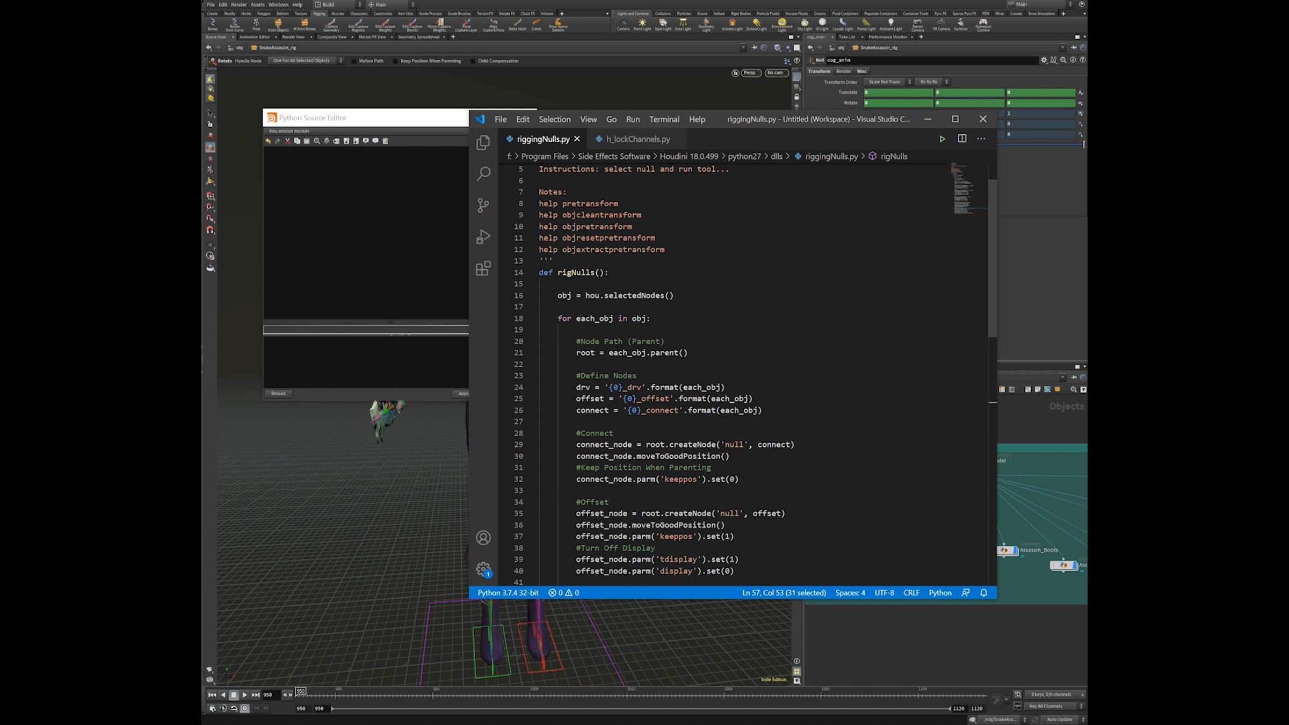Toggle the real-time playback clock button

click(244, 708)
